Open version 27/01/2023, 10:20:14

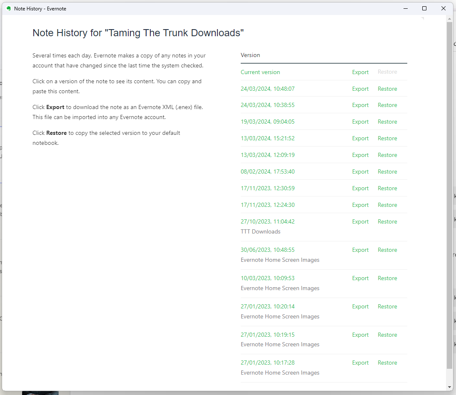pos(267,306)
